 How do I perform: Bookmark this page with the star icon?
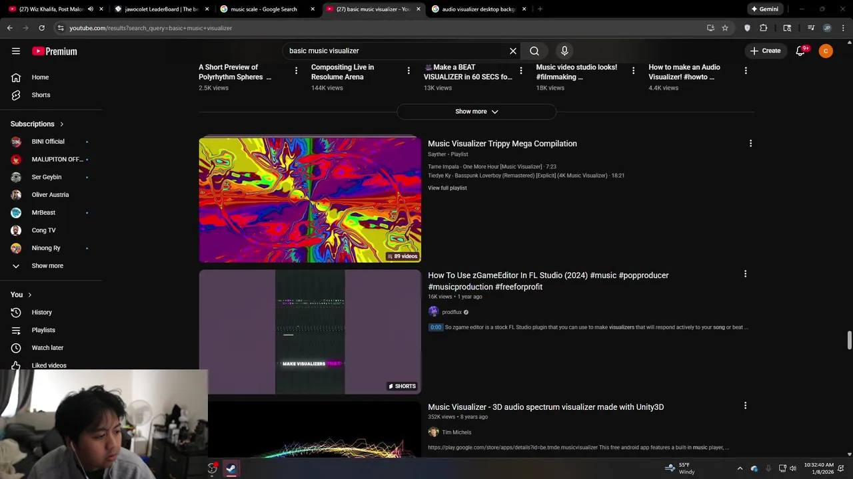725,28
